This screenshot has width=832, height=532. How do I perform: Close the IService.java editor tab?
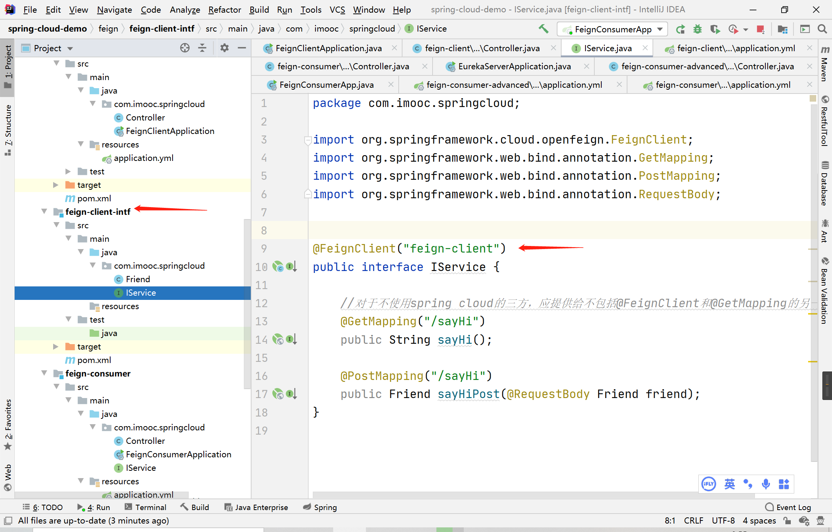coord(645,48)
